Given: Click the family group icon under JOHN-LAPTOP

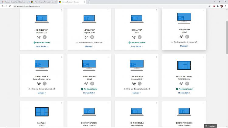Looking at the screenshot, I should (x=39, y=37).
